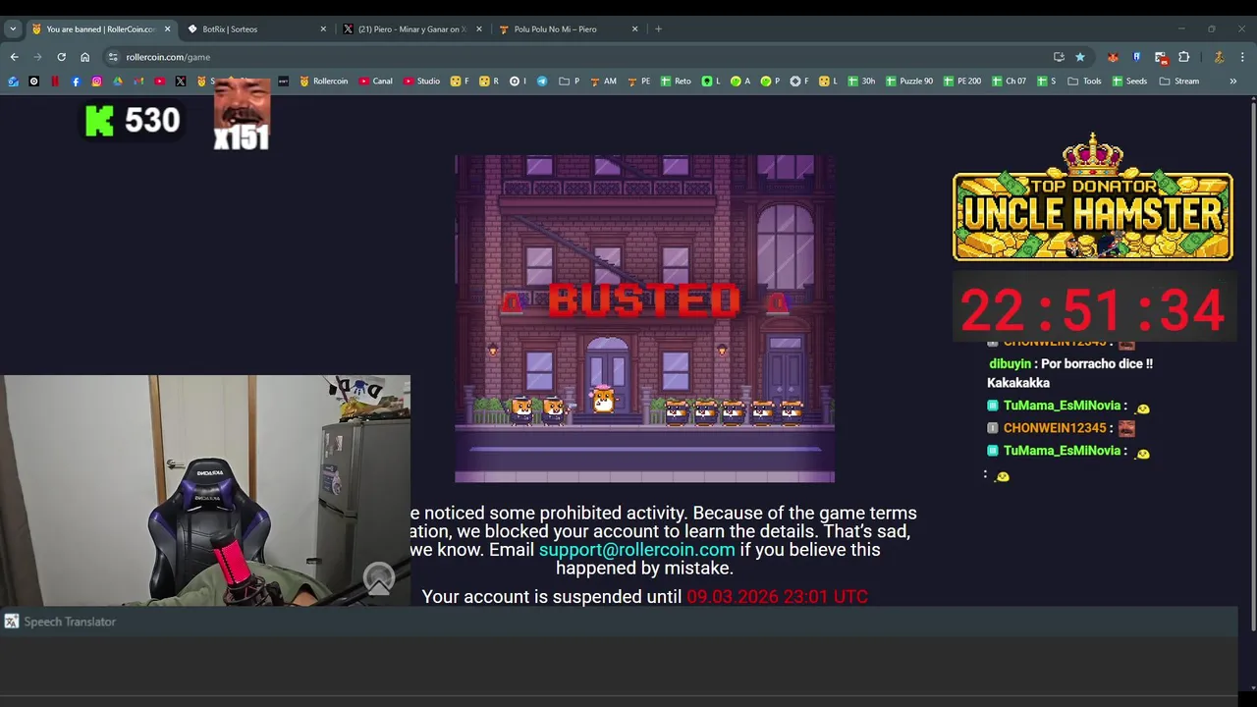Click the BUSTED game banner image
Screen dimensions: 1257x707
(x=644, y=318)
